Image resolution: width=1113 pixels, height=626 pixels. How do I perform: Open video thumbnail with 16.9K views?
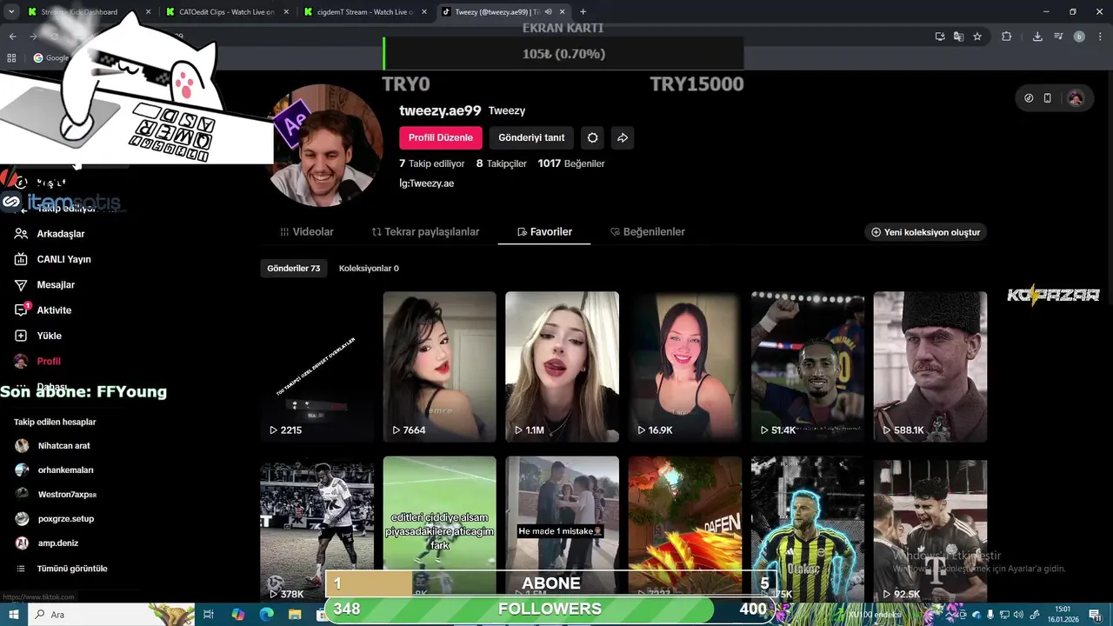(x=685, y=367)
